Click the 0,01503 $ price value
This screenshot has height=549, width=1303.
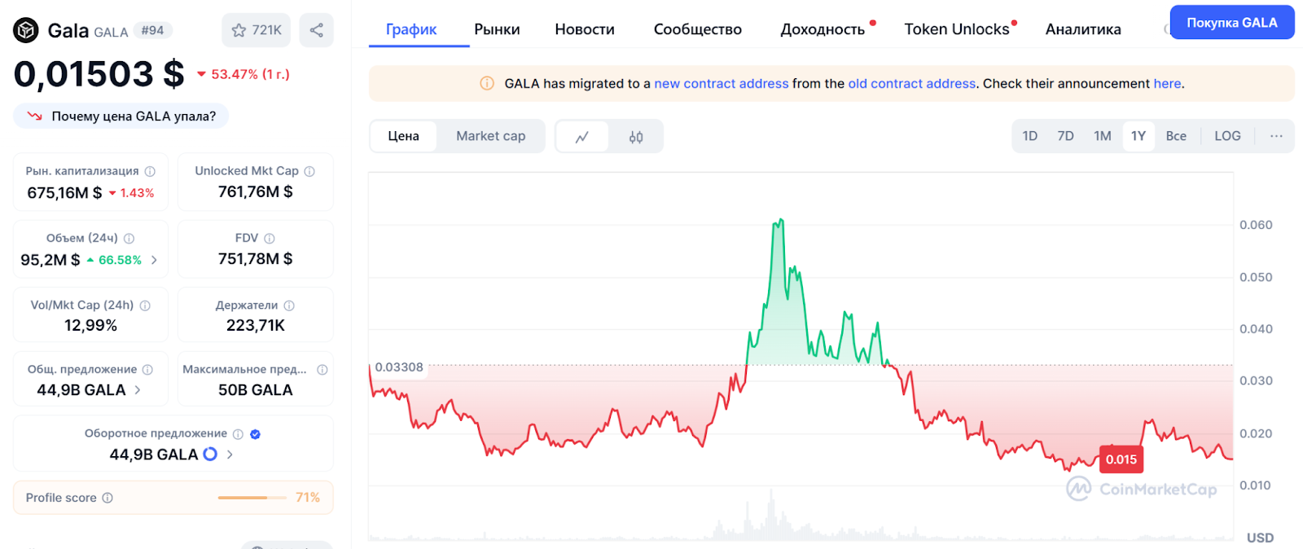point(99,74)
